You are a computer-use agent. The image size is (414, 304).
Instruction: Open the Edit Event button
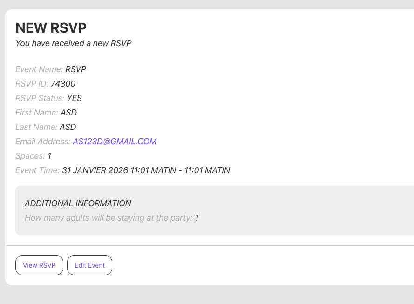(89, 265)
